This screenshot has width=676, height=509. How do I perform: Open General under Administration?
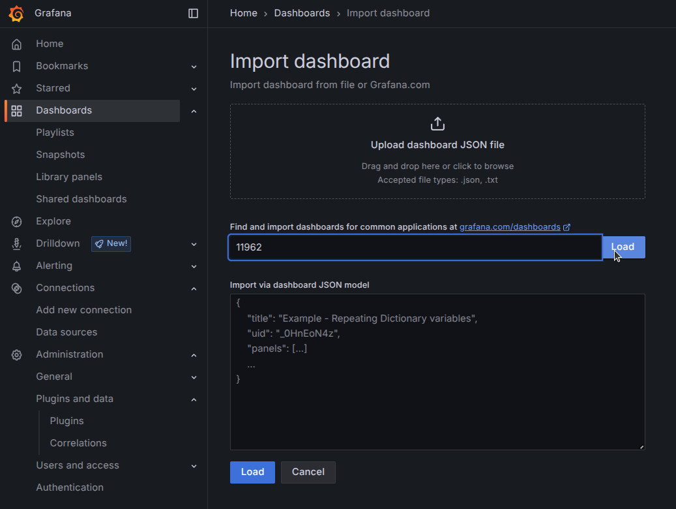(54, 377)
